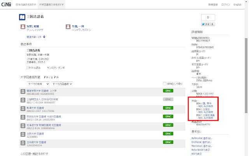The height and width of the screenshot is (156, 249).
Task: Click call number 080/22-1007 141173096
Action: [40, 111]
